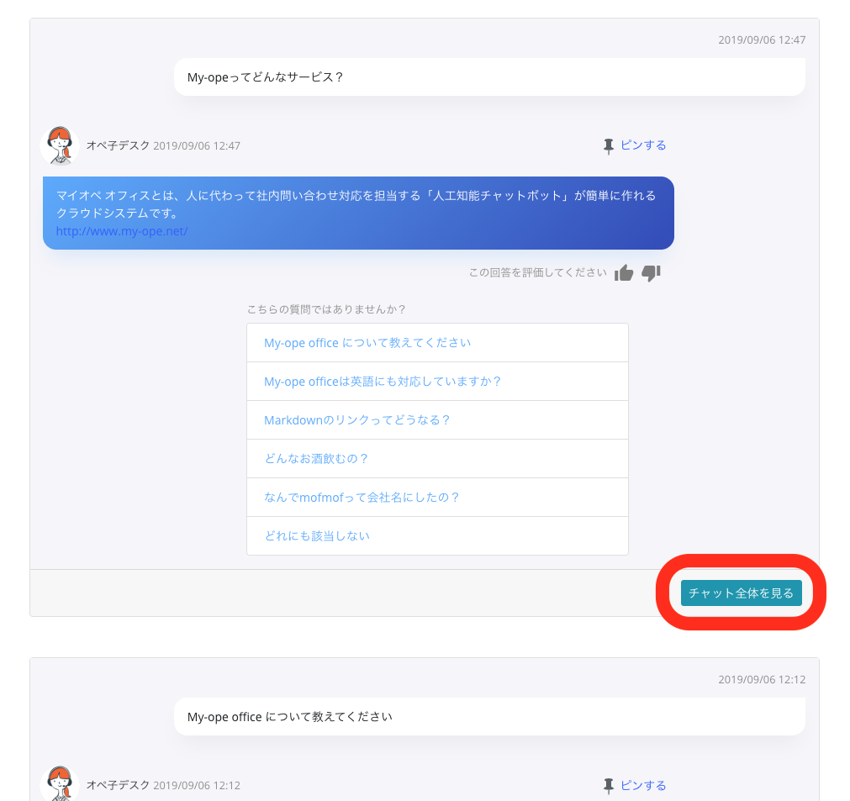Open オペ子デスク avatar in bottom message
The width and height of the screenshot is (850, 801).
tap(59, 785)
